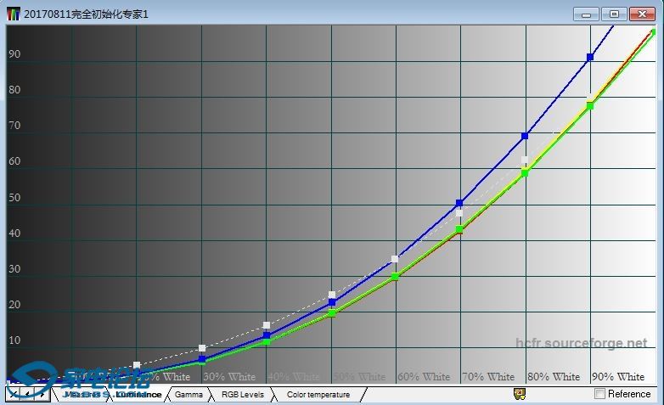Select the Color temperature tab
Viewport: 664px width, 405px height.
click(x=318, y=395)
